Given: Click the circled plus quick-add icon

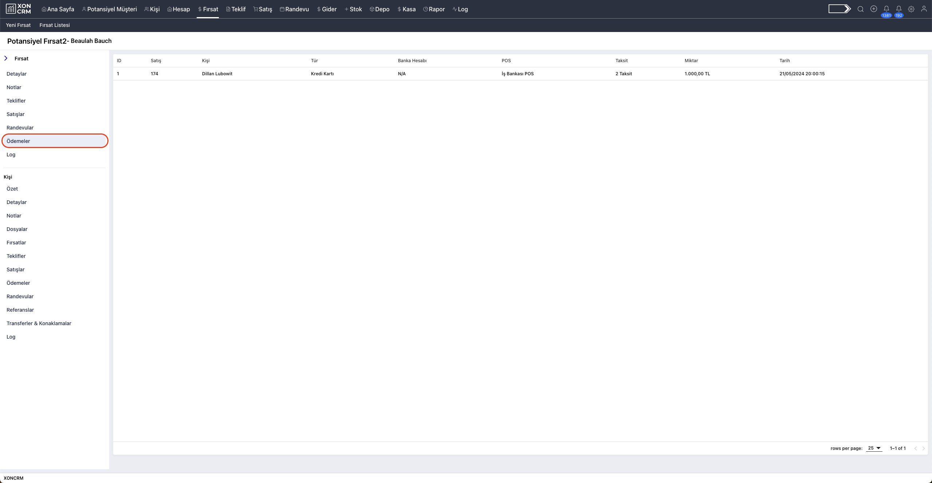Looking at the screenshot, I should point(874,9).
